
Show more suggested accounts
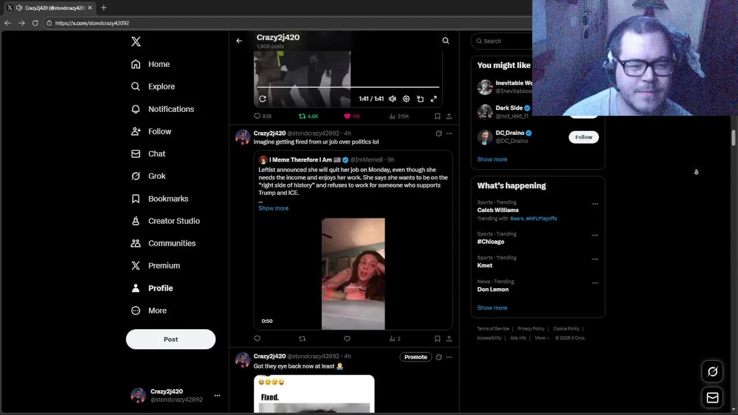[x=492, y=159]
